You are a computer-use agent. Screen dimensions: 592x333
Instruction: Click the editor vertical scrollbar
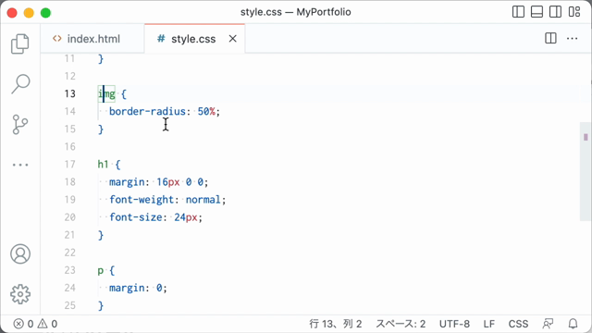[586, 171]
